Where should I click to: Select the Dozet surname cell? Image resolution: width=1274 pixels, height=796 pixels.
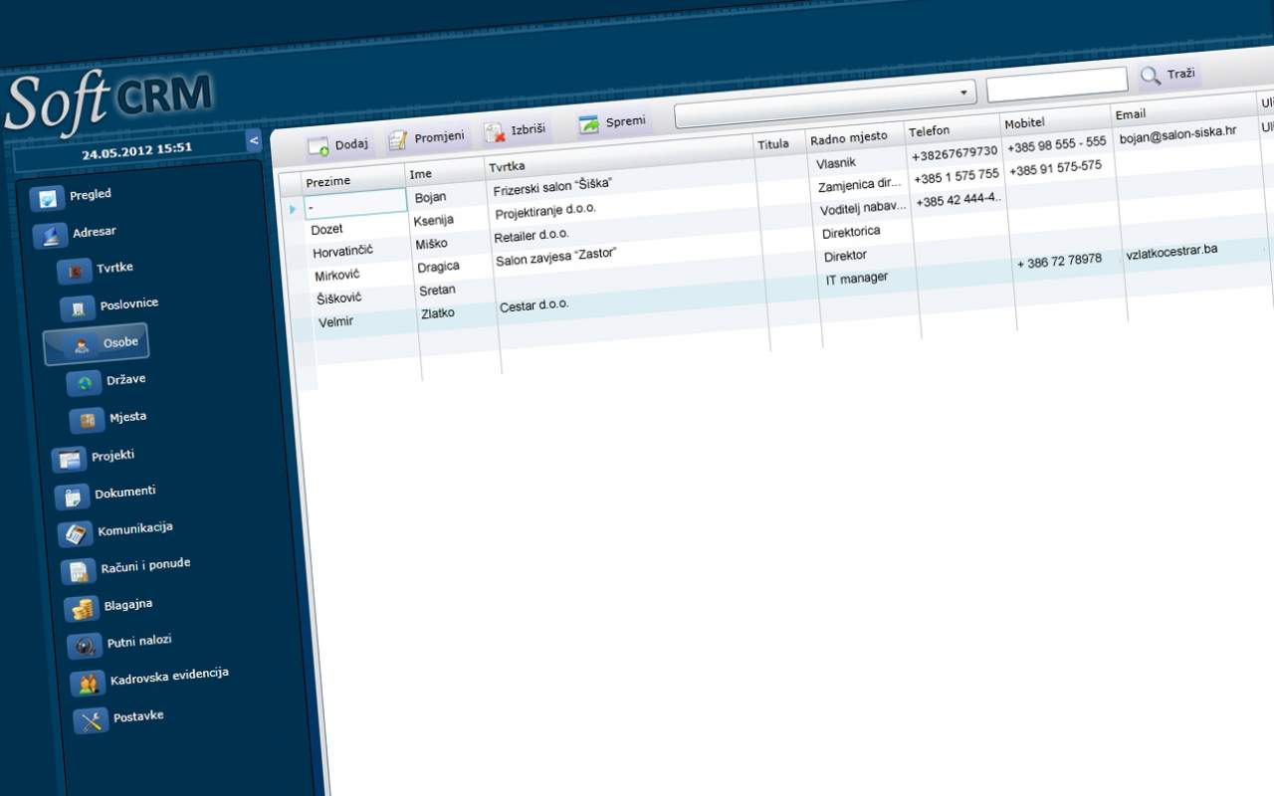(327, 230)
